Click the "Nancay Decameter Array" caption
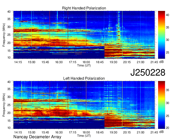The width and height of the screenshot is (172, 140). point(37,137)
